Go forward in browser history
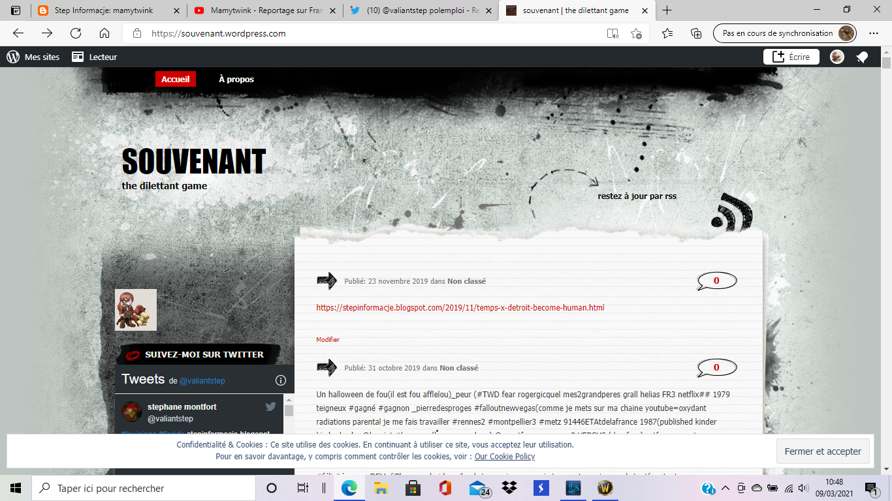The height and width of the screenshot is (501, 892). (x=47, y=33)
